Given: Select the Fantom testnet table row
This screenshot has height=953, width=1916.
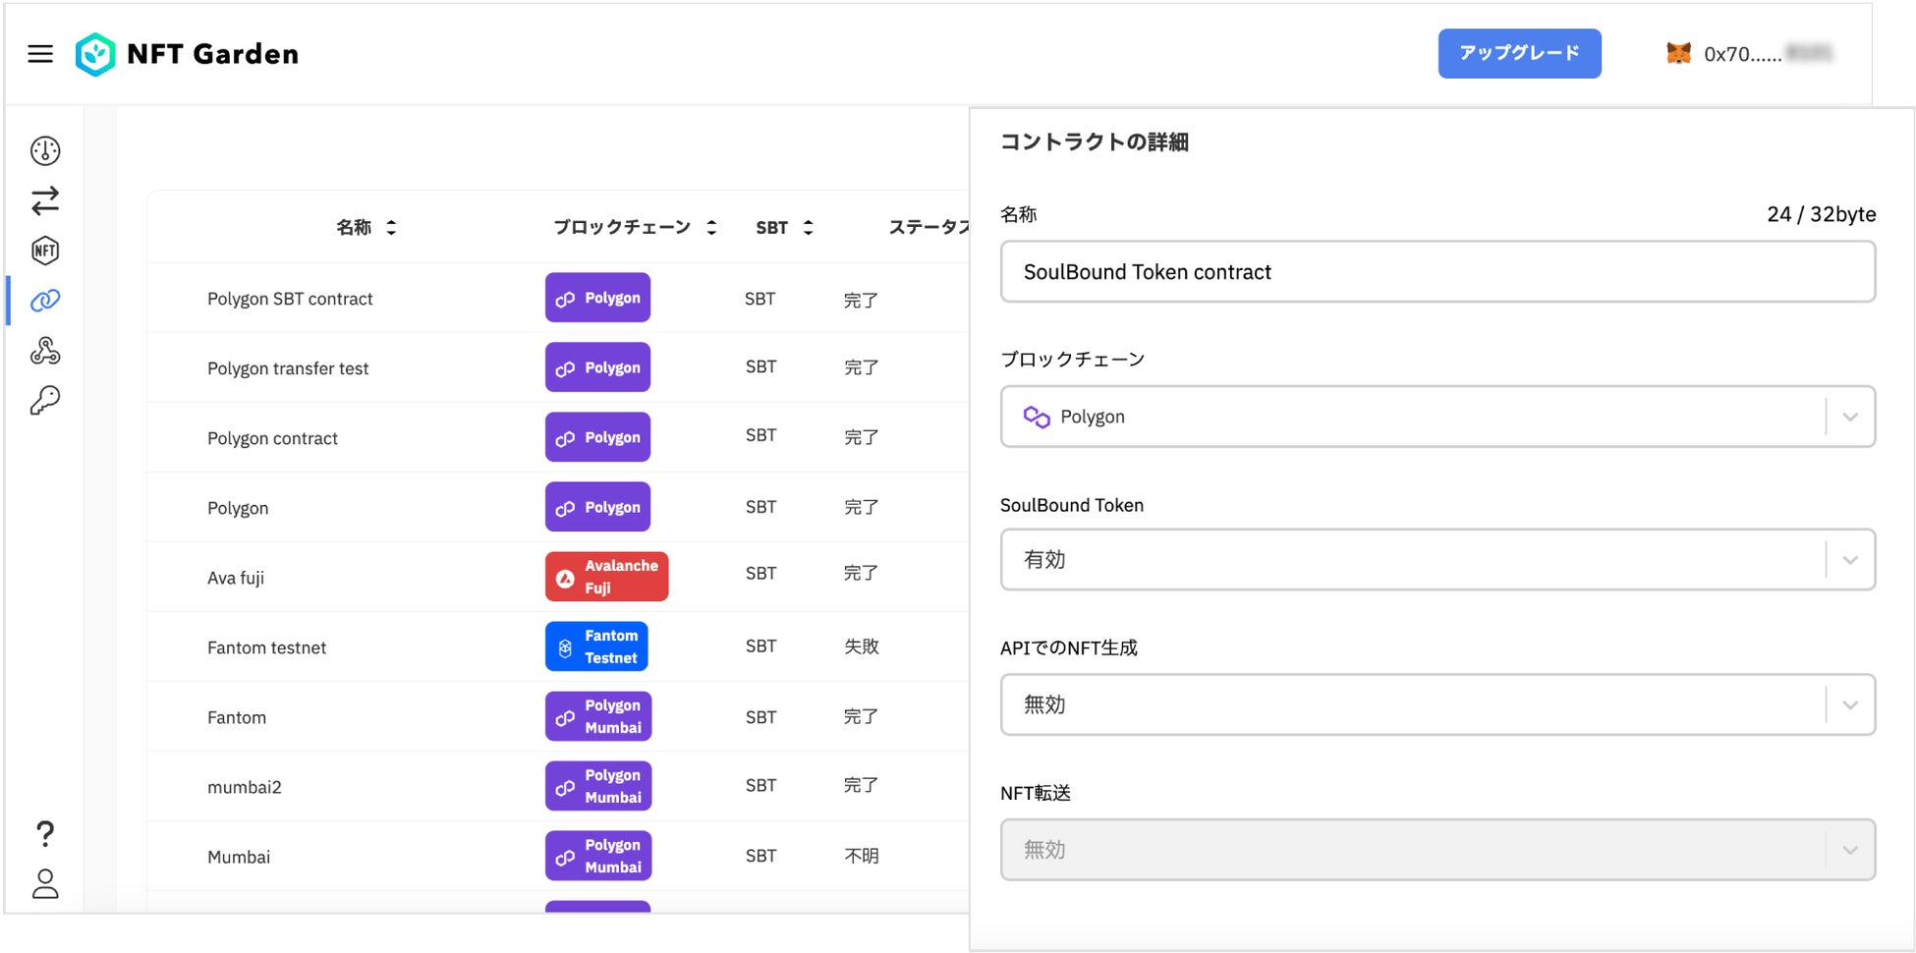Looking at the screenshot, I should [266, 647].
